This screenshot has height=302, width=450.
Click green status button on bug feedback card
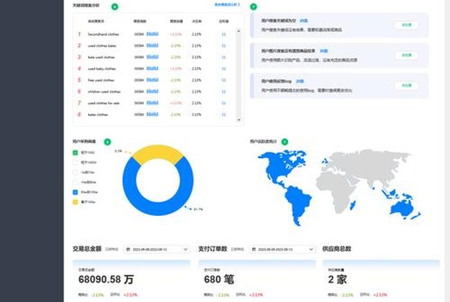coord(407,85)
